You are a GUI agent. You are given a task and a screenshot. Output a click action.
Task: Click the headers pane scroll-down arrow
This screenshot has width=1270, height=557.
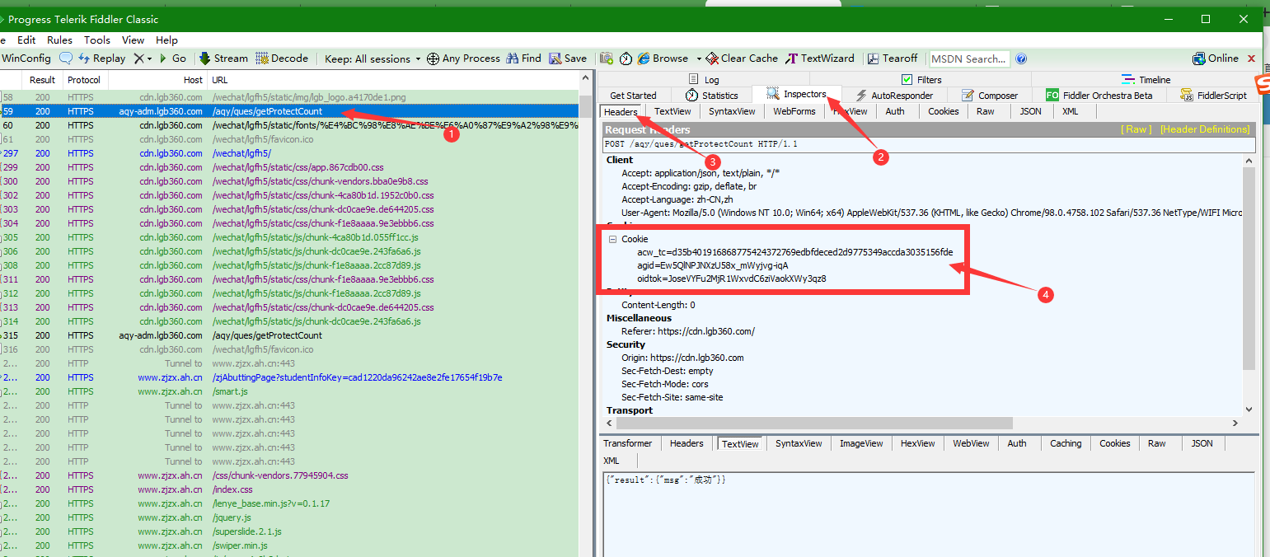pos(1249,409)
